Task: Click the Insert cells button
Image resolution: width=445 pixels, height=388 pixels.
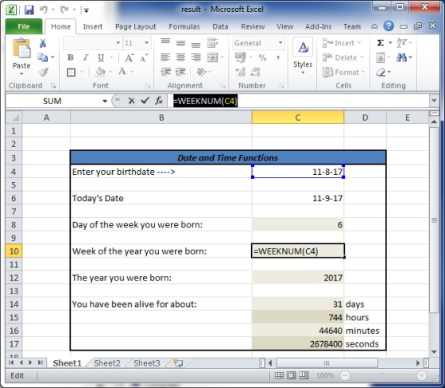Action: click(x=342, y=43)
